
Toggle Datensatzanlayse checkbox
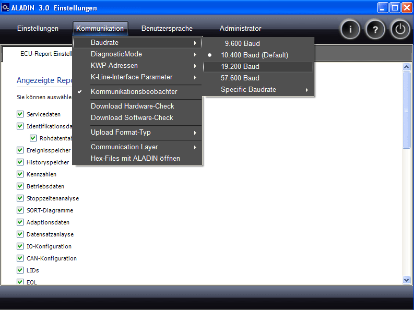20,234
